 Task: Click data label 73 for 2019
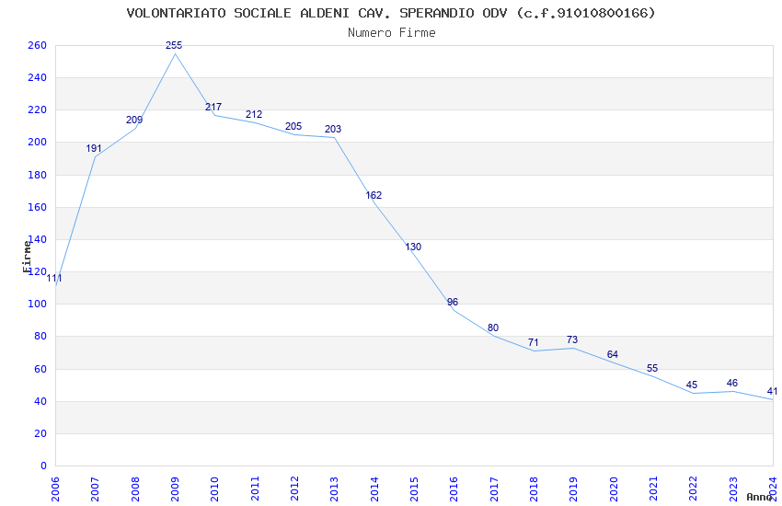click(572, 340)
